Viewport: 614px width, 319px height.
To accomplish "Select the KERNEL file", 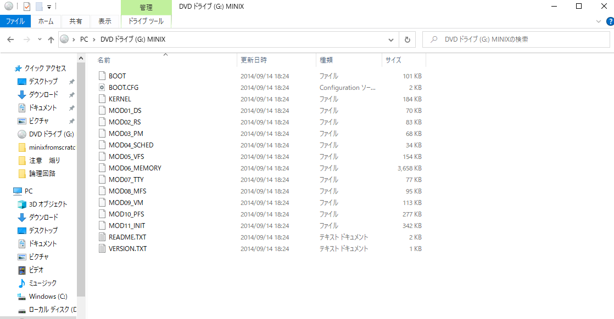I will (120, 99).
